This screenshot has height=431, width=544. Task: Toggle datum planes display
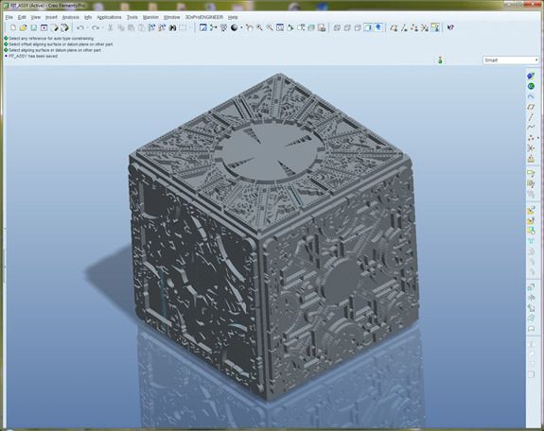pos(394,27)
